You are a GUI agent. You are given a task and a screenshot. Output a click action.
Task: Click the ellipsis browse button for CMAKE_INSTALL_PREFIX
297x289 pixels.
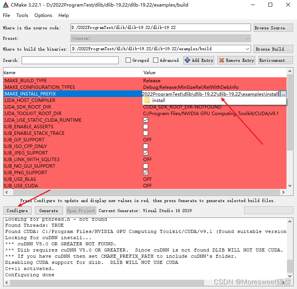click(x=283, y=94)
